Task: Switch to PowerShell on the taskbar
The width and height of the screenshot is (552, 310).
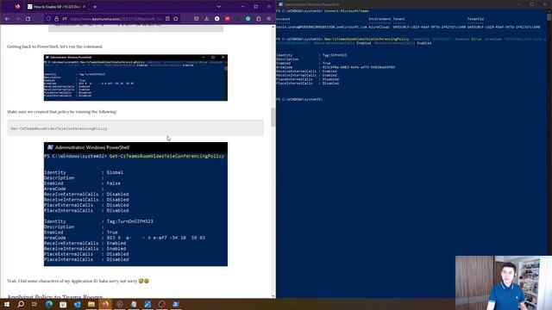Action: tap(176, 304)
